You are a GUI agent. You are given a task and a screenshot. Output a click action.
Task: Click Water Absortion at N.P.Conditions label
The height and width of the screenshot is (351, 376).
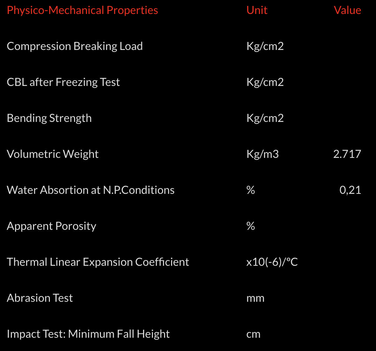click(x=90, y=190)
